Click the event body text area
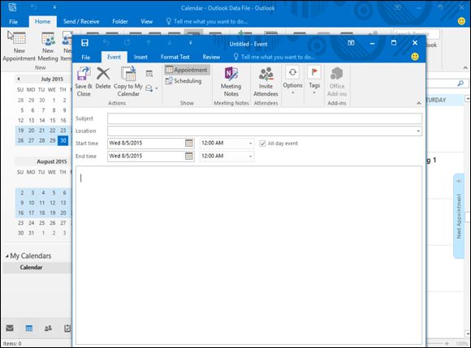This screenshot has height=348, width=471. coord(249,255)
